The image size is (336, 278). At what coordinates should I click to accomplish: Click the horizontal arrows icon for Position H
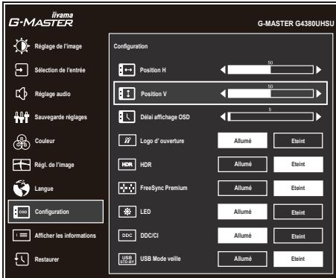[127, 70]
